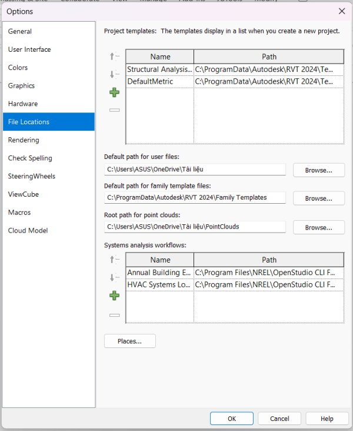
Task: Move workflow down in systems analysis list
Action: [114, 277]
